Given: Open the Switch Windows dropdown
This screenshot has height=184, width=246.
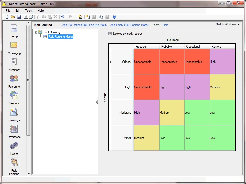Looking at the screenshot, I should coord(228,24).
